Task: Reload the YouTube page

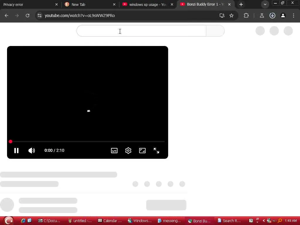Action: tap(28, 16)
